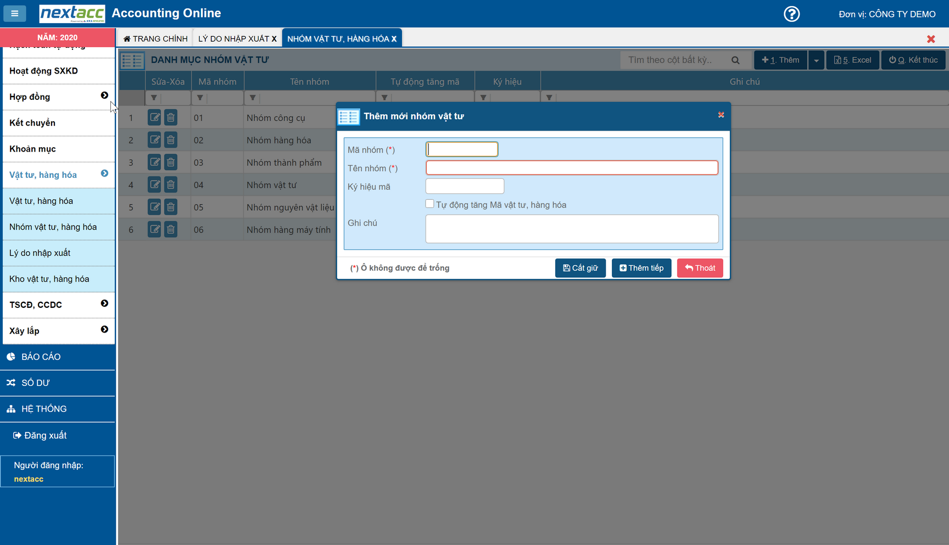The width and height of the screenshot is (949, 545).
Task: Expand the Hợp đồng sidebar menu
Action: 104,96
